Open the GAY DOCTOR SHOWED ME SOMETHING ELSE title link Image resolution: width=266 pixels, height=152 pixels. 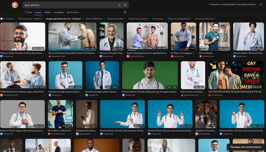tap(235, 92)
